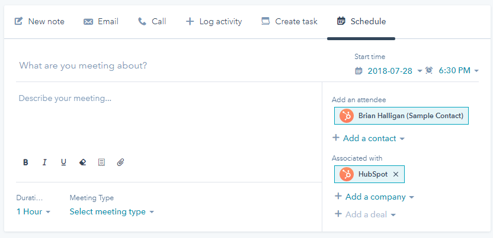Click the HubSpot company chip label
This screenshot has height=238, width=493.
(x=373, y=174)
